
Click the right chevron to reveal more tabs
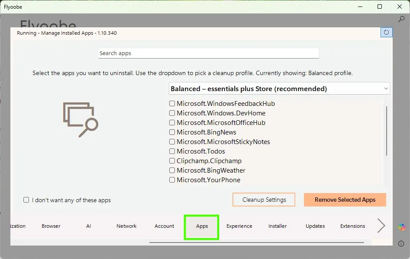coord(381,226)
